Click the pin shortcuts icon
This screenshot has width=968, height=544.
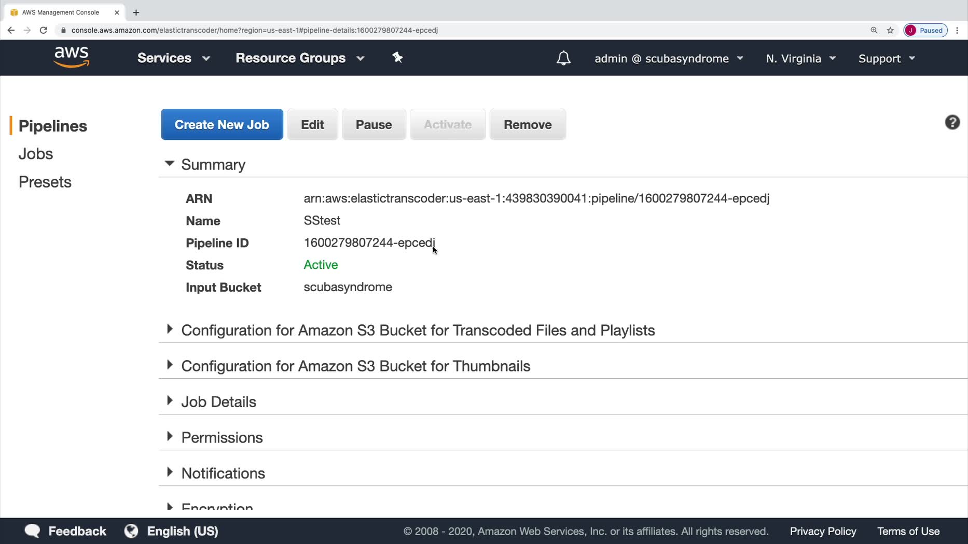(397, 58)
